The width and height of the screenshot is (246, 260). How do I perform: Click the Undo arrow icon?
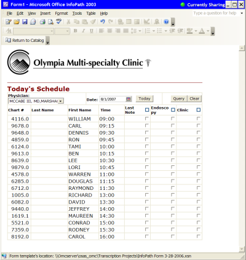point(103,22)
